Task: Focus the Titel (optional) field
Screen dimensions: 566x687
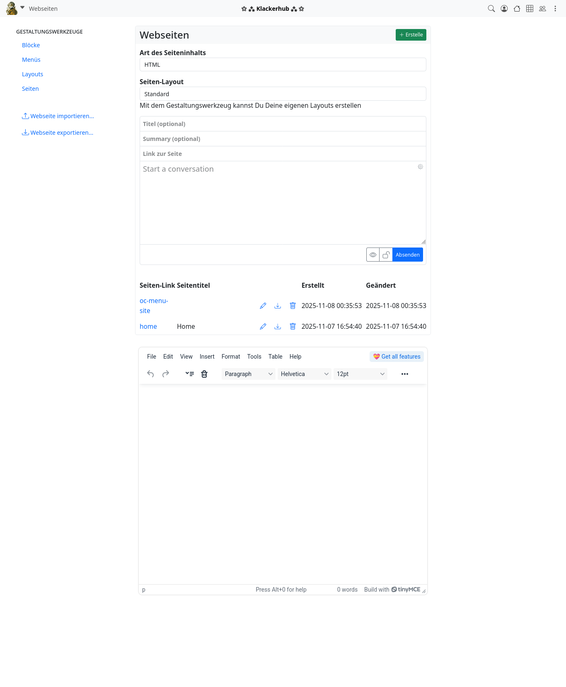Action: (283, 124)
